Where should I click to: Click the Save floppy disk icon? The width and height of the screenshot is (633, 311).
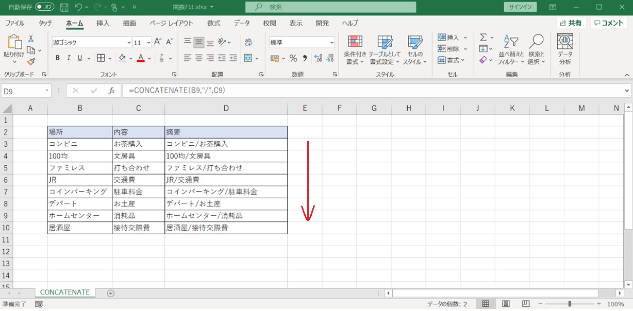coord(64,7)
